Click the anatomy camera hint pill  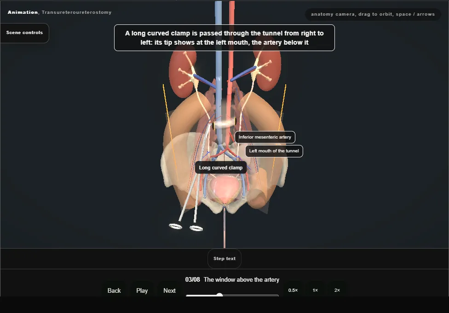pyautogui.click(x=373, y=14)
